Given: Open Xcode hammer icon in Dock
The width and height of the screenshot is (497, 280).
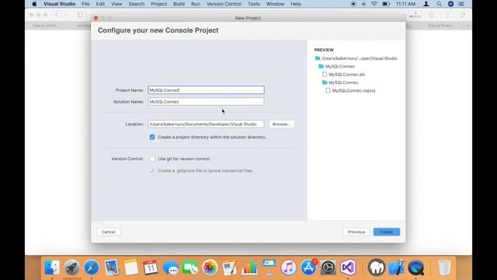Looking at the screenshot, I should (x=396, y=268).
